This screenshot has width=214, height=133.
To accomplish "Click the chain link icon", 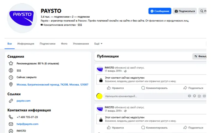I will (x=11, y=101).
